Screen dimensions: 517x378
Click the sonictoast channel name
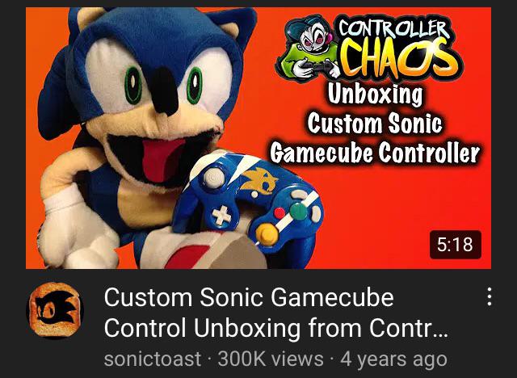[153, 359]
